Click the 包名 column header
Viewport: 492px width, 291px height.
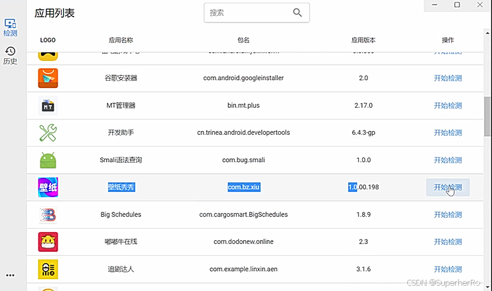pos(243,40)
